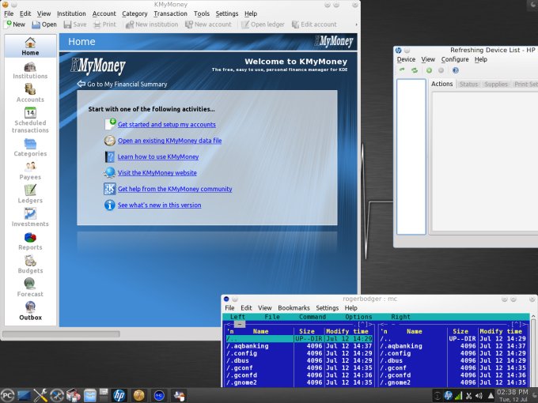The height and width of the screenshot is (403, 538).
Task: Open the Configure menu in HP window
Action: coord(455,59)
